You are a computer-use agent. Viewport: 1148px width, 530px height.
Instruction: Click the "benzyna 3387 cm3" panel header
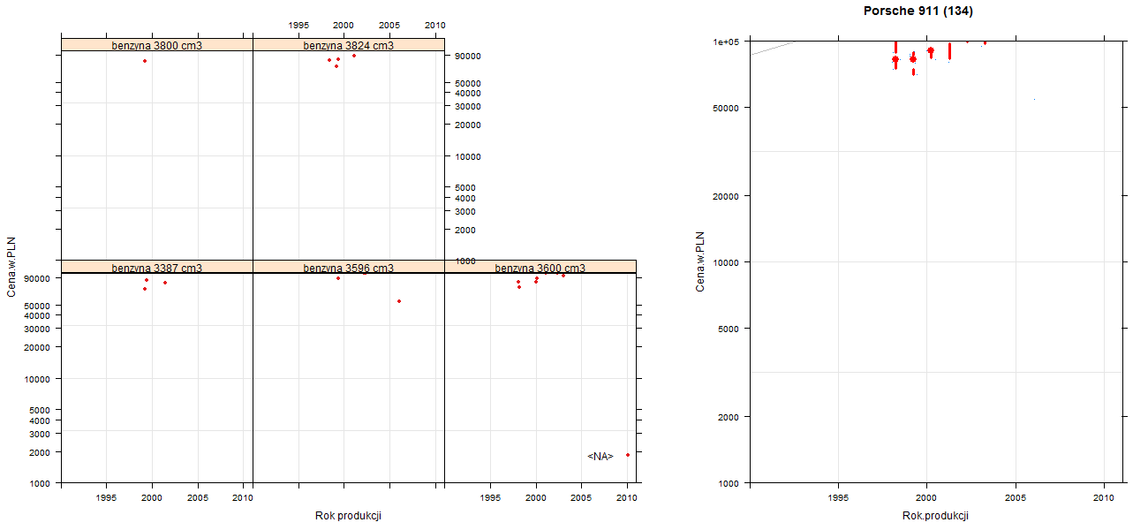(157, 268)
